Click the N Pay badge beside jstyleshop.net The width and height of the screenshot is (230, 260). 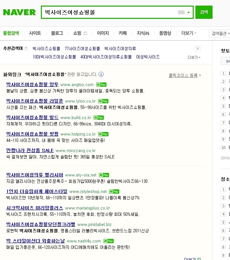[x=114, y=192]
